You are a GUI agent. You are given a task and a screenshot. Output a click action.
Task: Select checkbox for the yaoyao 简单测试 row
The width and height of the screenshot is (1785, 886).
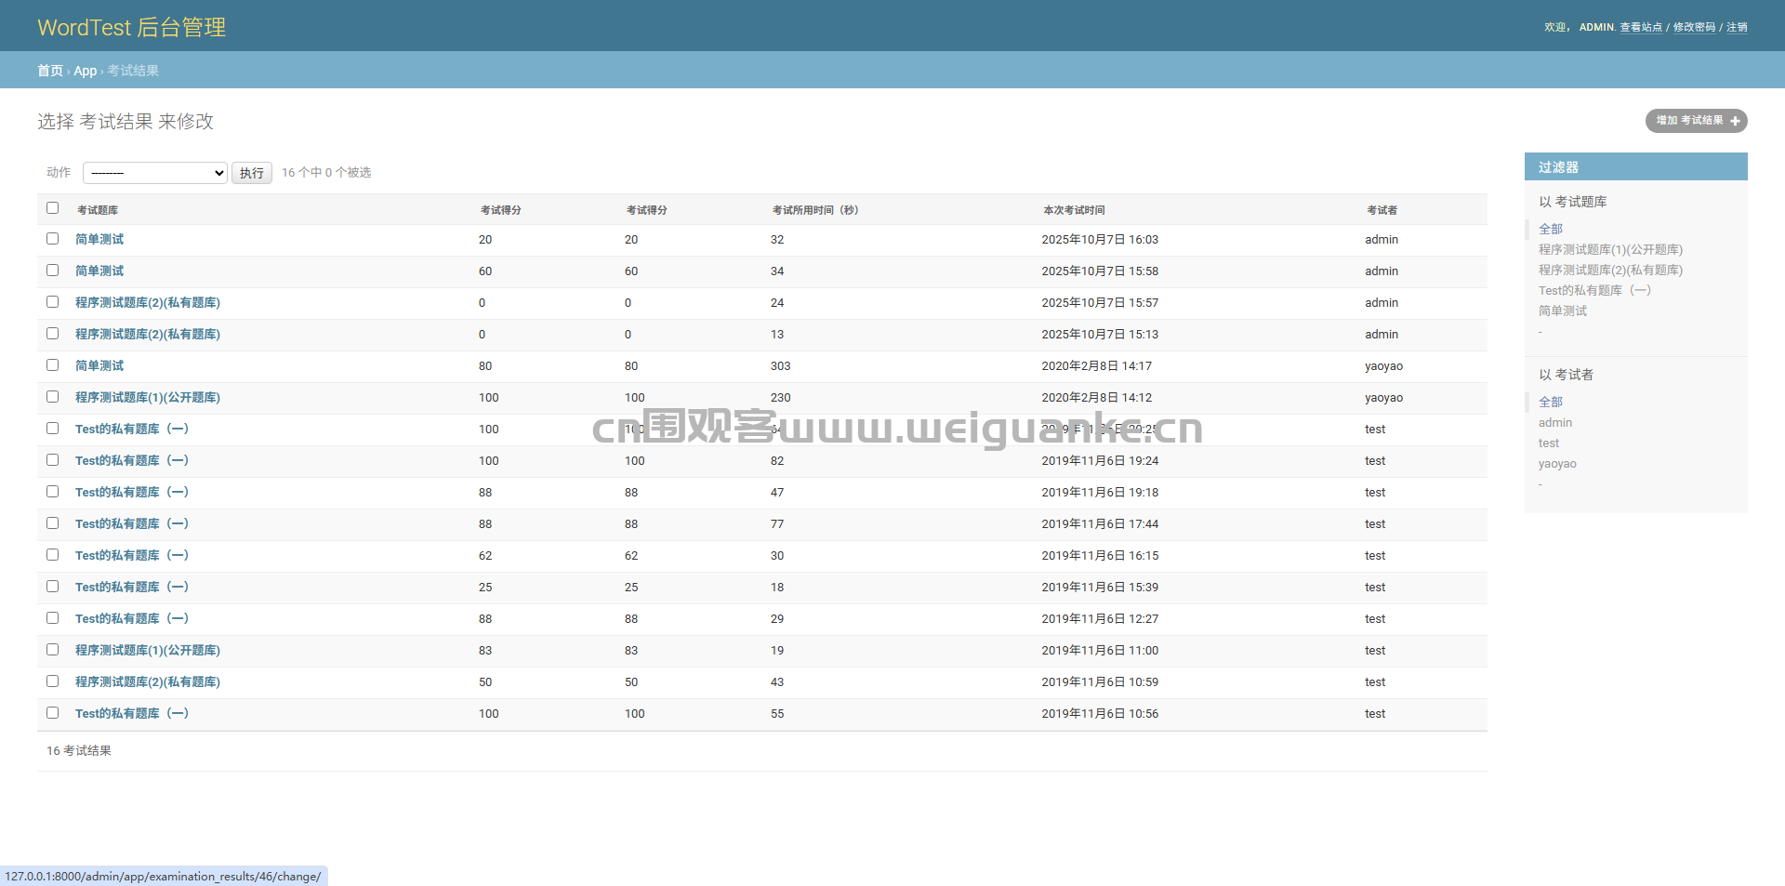(x=53, y=365)
